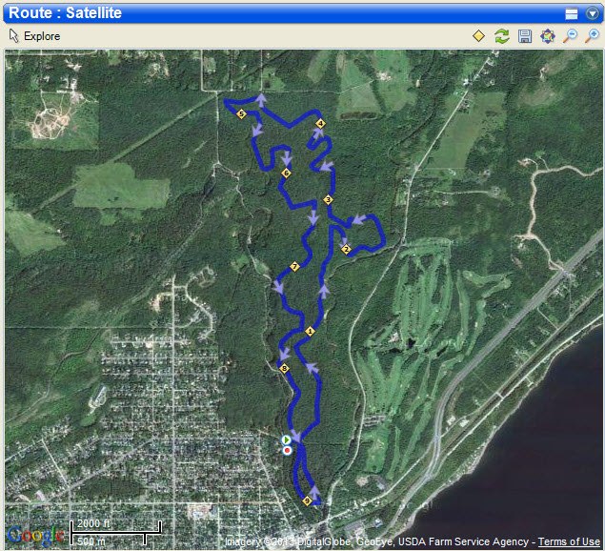
Task: Select the red end marker
Action: tap(287, 450)
